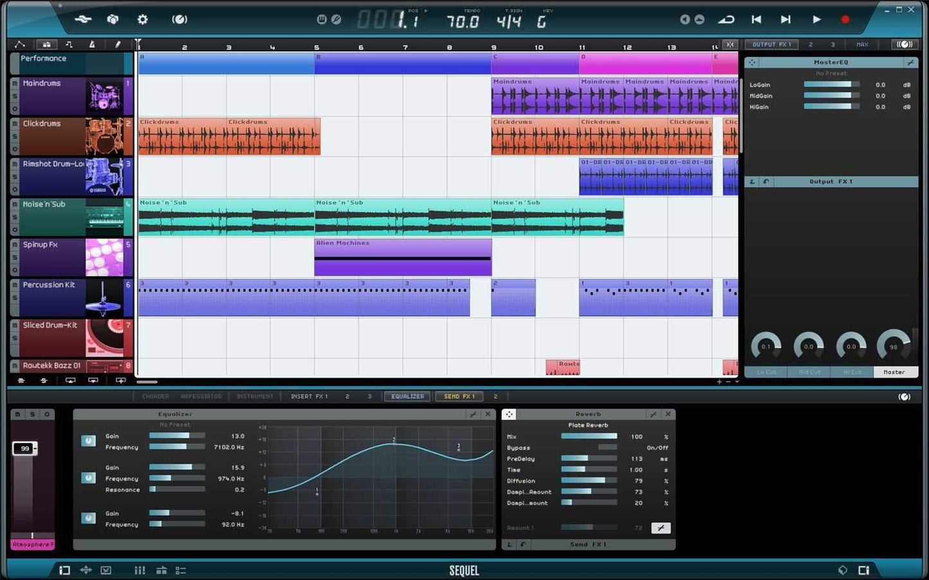Select the Alien Machines clip
The image size is (929, 580).
[403, 257]
